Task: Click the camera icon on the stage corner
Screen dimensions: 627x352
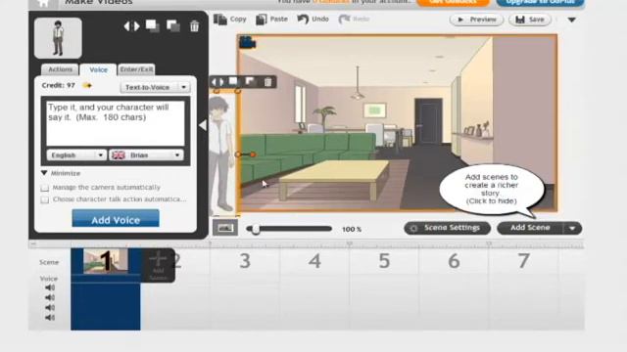Action: point(248,42)
